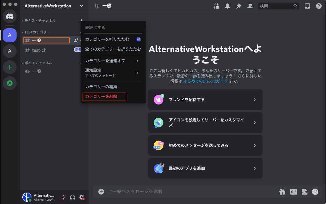
Task: Toggle the 'カテゴリーを折りたたむ' checkbox
Action: click(139, 39)
